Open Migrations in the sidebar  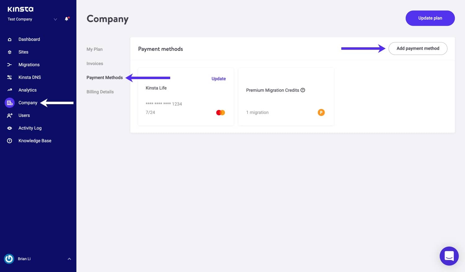point(29,65)
